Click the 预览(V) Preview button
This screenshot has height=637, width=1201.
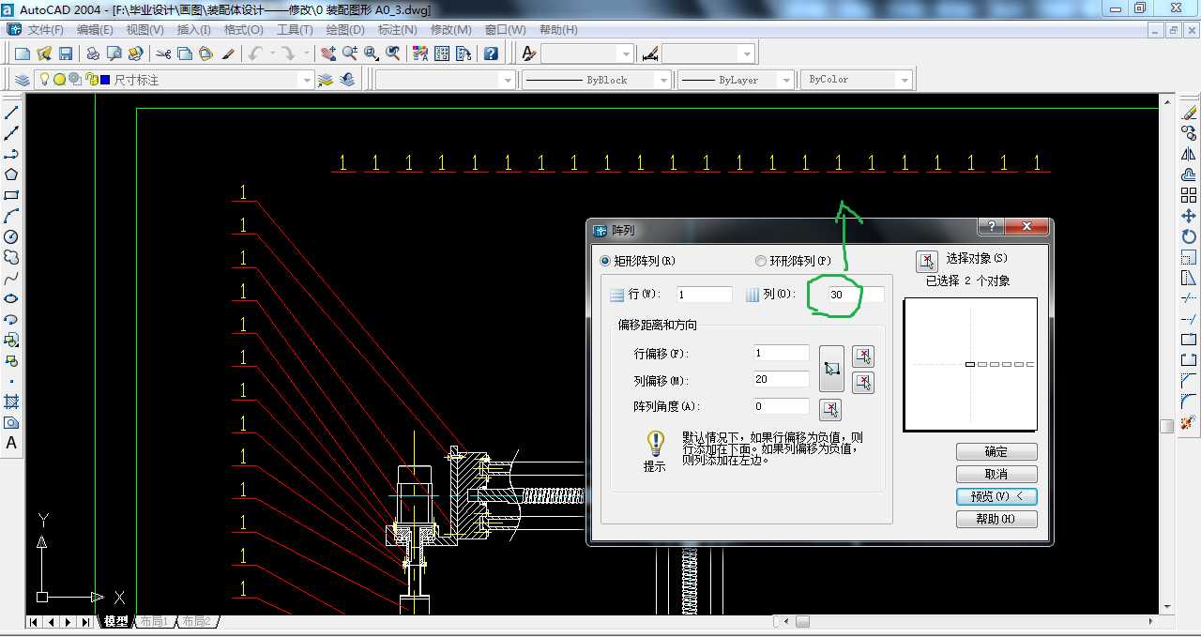click(996, 496)
